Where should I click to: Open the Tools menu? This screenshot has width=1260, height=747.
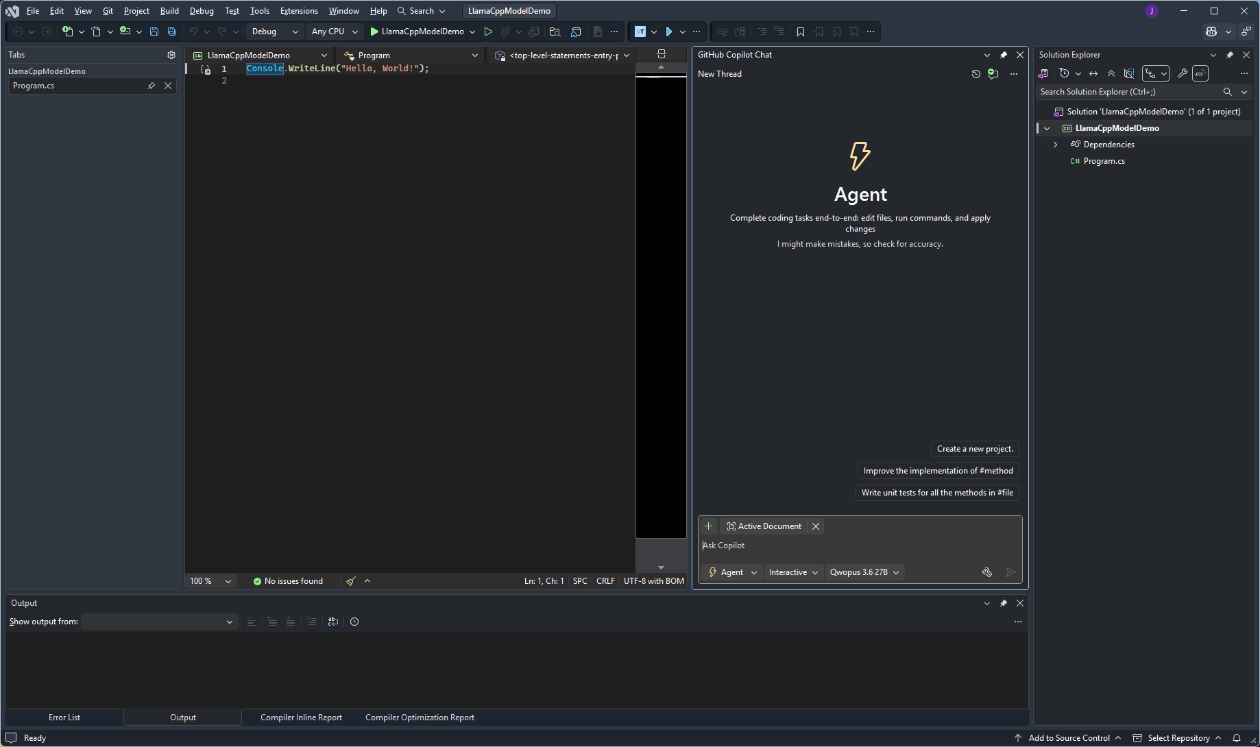click(259, 11)
